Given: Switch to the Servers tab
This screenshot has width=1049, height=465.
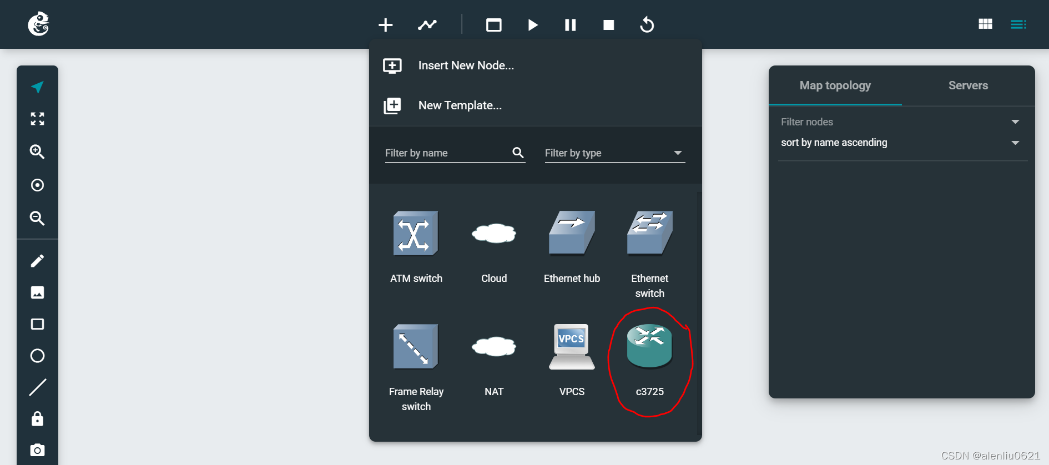Looking at the screenshot, I should click(x=969, y=85).
